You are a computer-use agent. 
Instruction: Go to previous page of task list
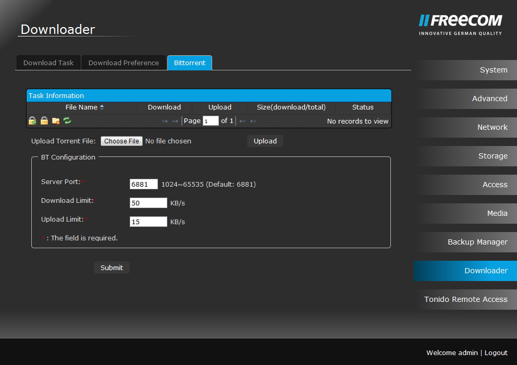point(175,121)
